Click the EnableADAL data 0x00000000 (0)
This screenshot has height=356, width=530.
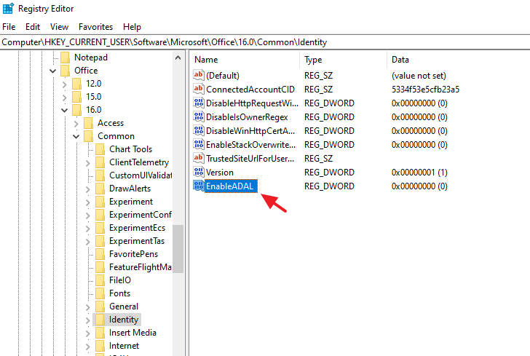click(x=419, y=186)
